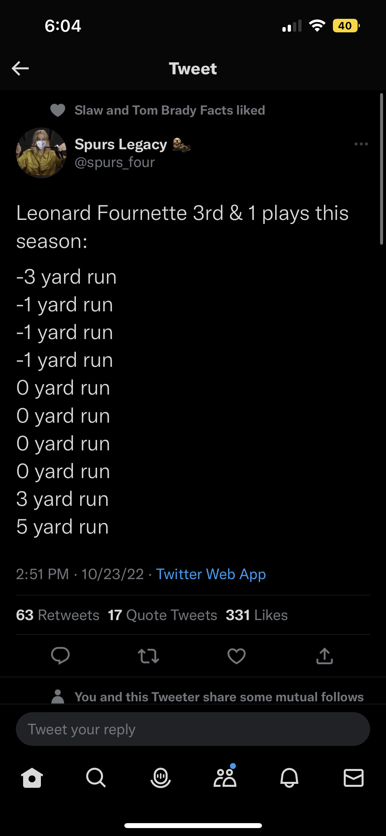This screenshot has height=836, width=386.
Task: Open Spaces microphone icon
Action: [161, 778]
